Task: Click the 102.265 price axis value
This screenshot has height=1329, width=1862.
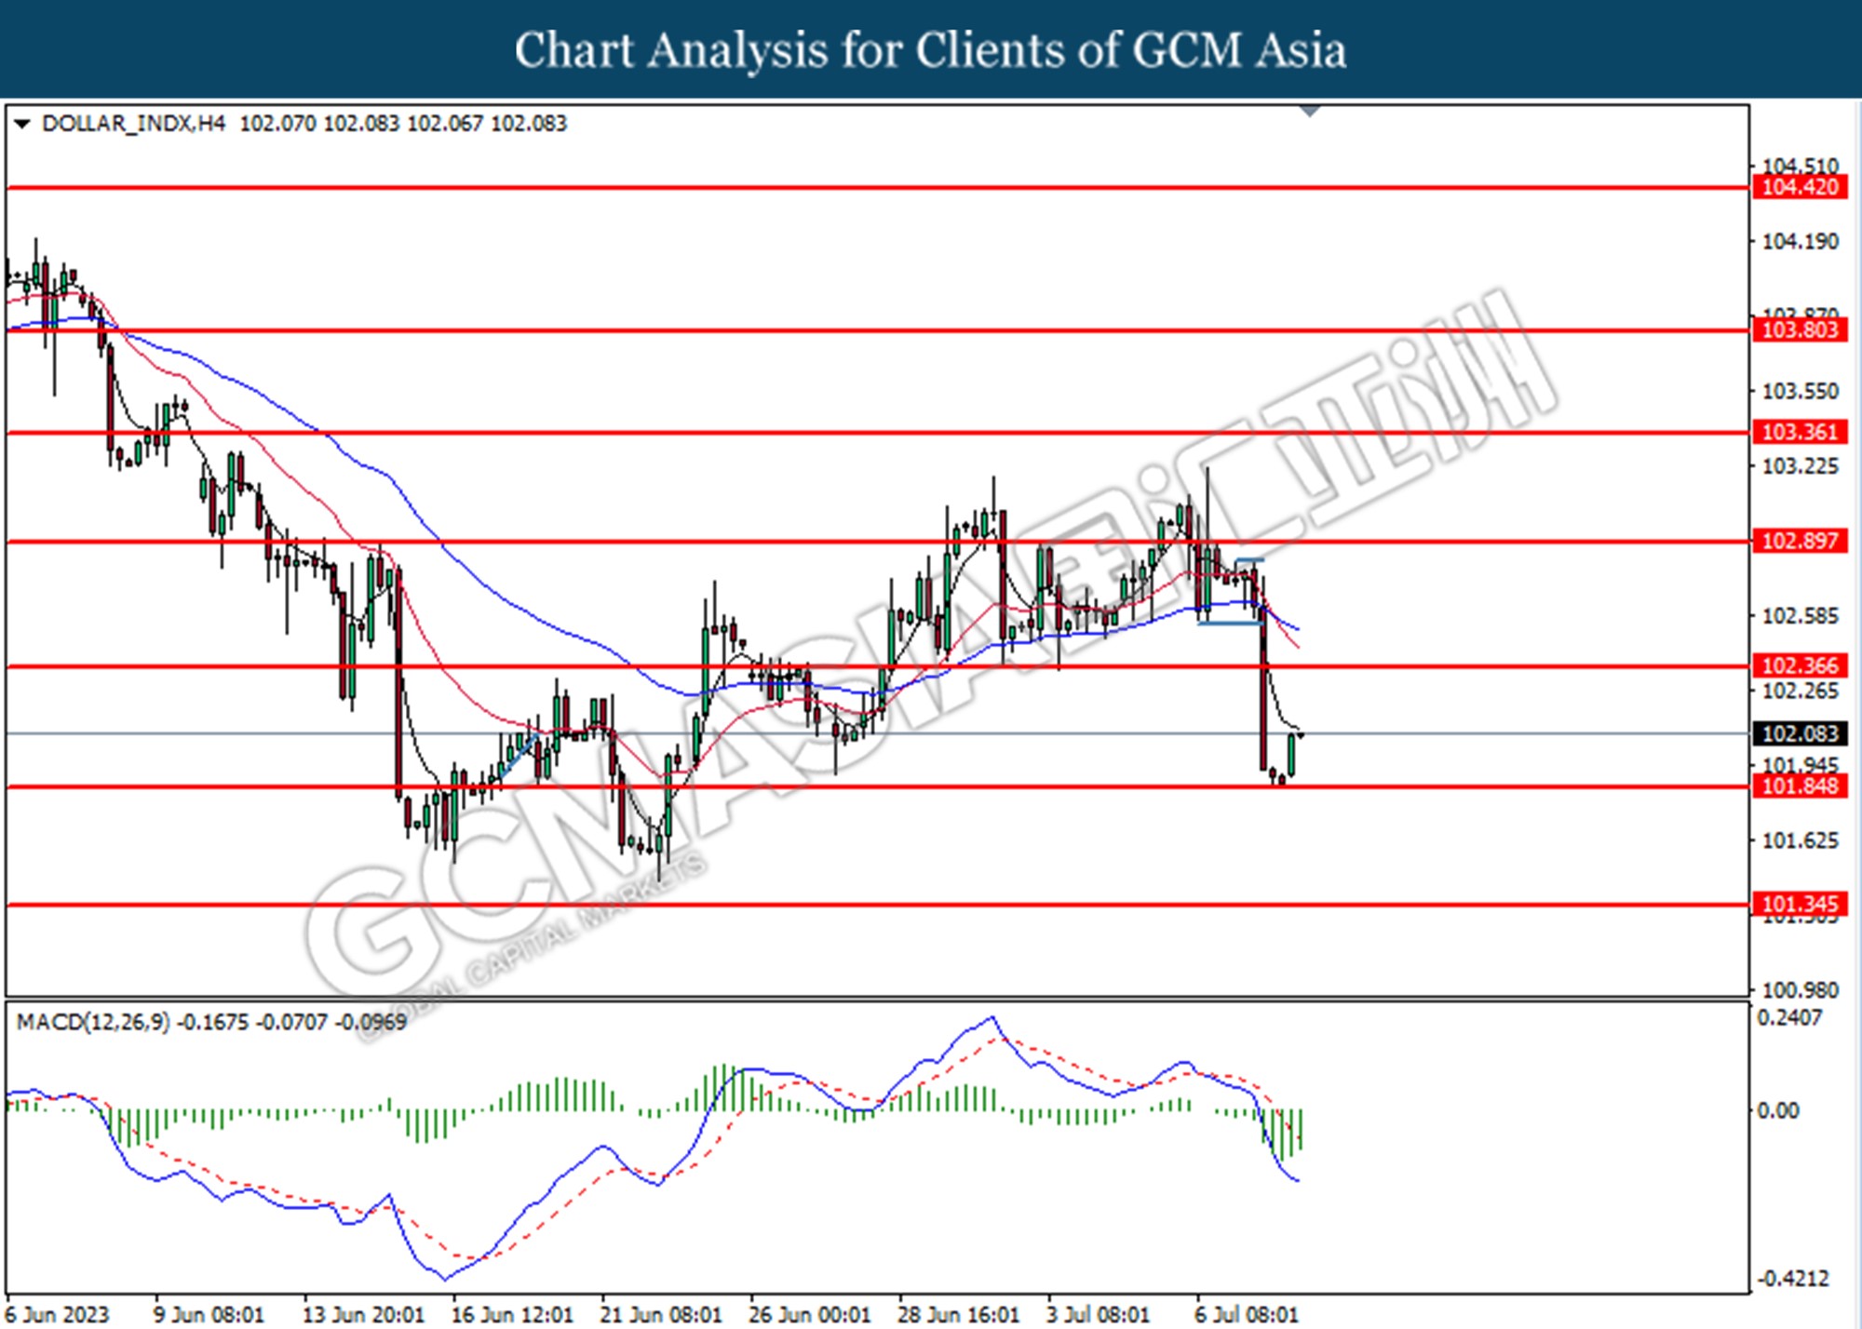Action: (x=1800, y=691)
